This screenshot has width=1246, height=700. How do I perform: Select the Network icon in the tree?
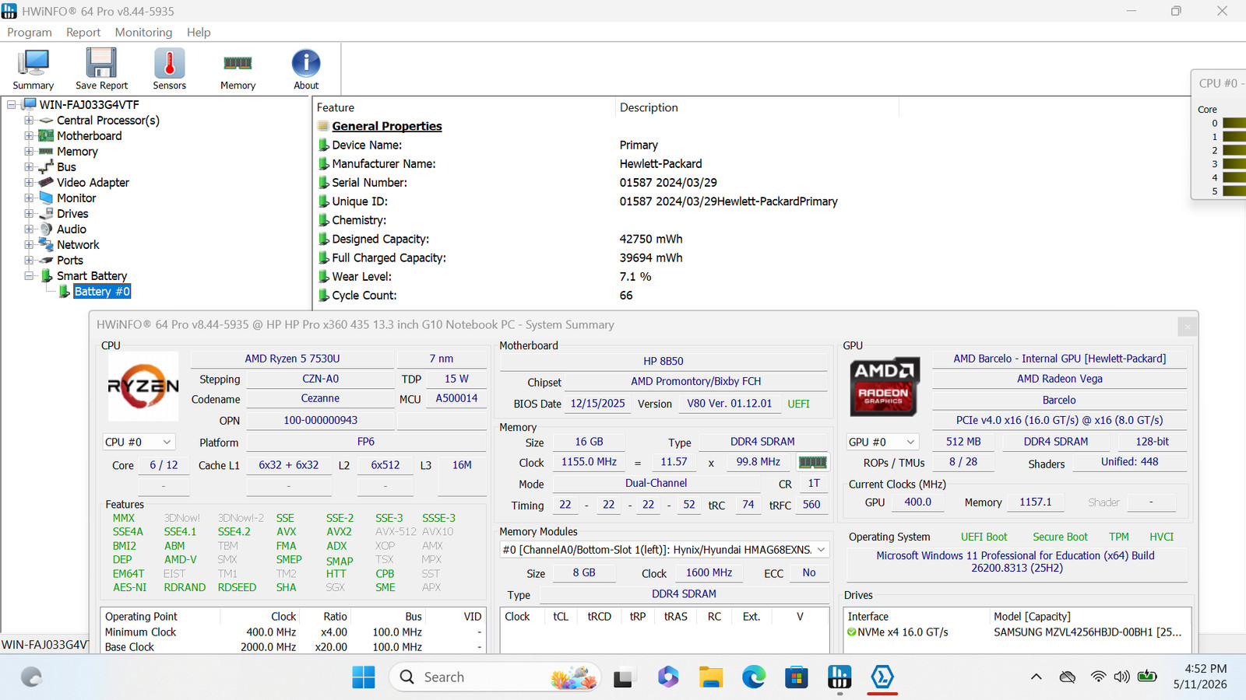(47, 244)
